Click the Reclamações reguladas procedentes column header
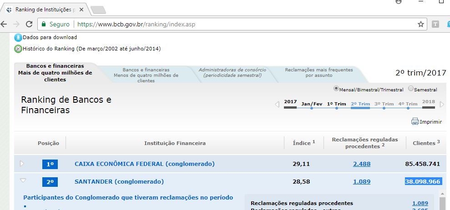Viewport: 450px width, 210px height. pos(365,143)
